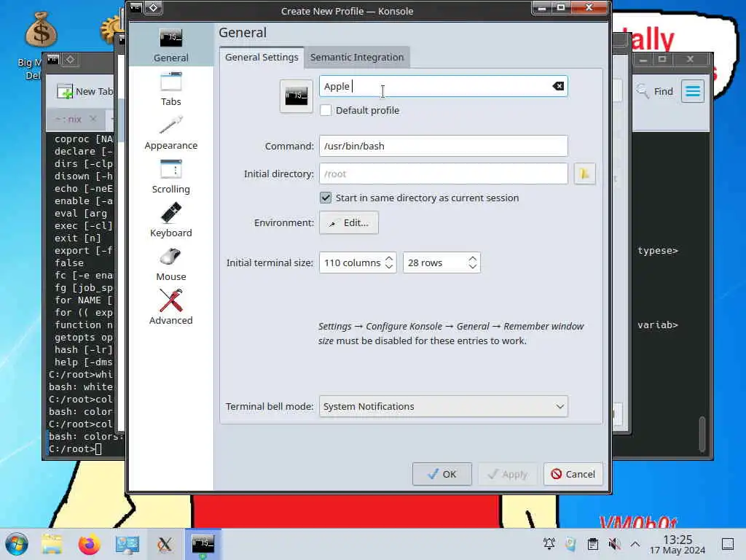Click New Tab in the background Konsole

pyautogui.click(x=85, y=91)
